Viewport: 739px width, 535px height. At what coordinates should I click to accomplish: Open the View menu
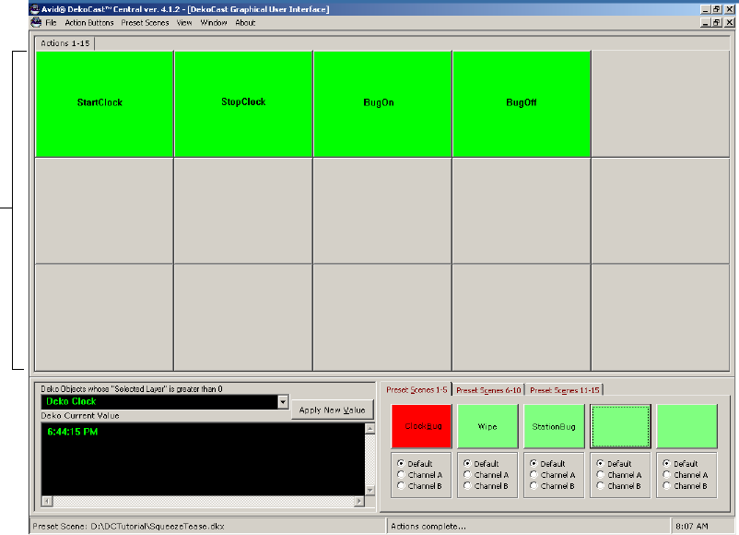pyautogui.click(x=184, y=23)
